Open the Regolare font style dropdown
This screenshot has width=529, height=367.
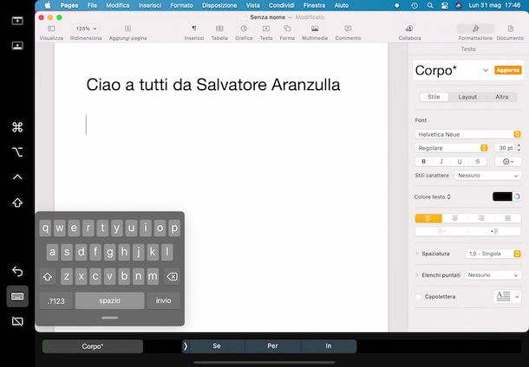pyautogui.click(x=452, y=148)
